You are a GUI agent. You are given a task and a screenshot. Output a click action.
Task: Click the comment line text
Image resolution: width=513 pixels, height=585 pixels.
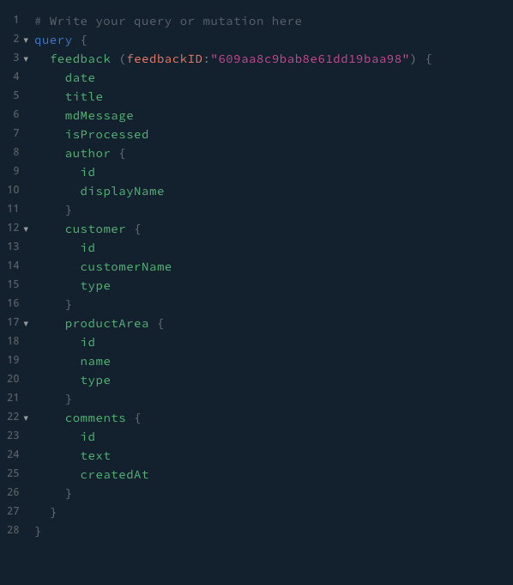coord(168,21)
